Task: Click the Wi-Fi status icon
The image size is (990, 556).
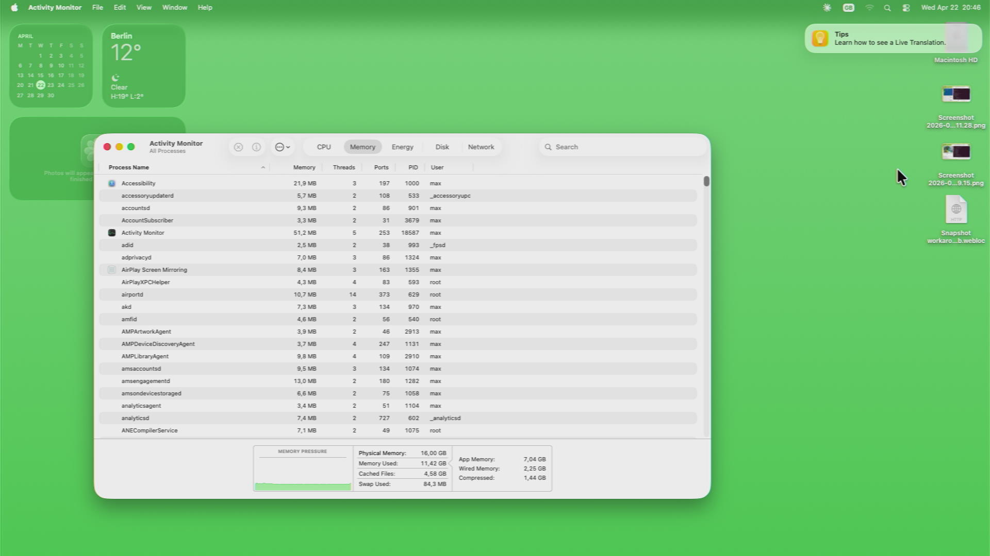Action: tap(869, 8)
